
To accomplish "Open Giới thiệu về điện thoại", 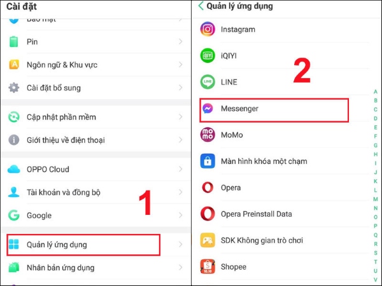I will click(x=95, y=140).
